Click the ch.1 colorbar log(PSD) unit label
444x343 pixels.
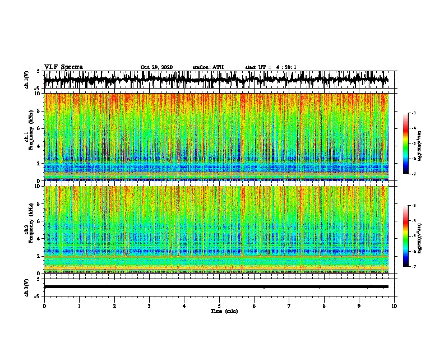coord(420,146)
